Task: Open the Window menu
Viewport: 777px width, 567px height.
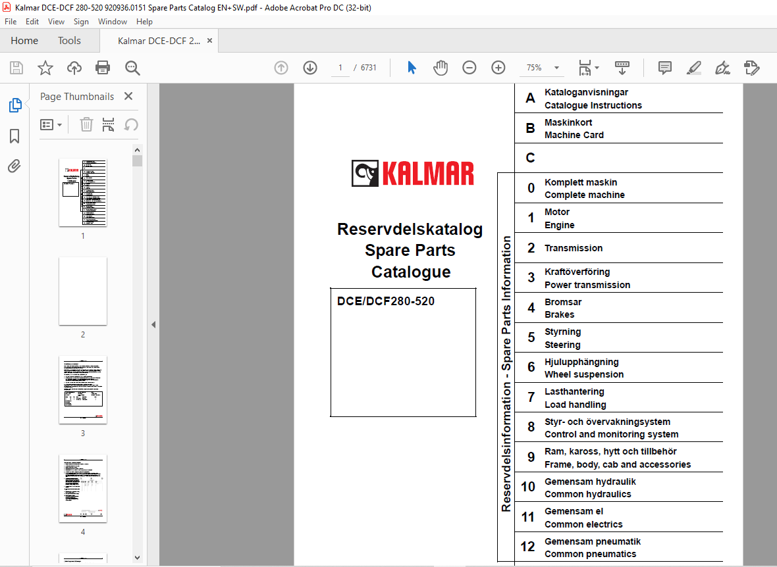Action: 113,22
